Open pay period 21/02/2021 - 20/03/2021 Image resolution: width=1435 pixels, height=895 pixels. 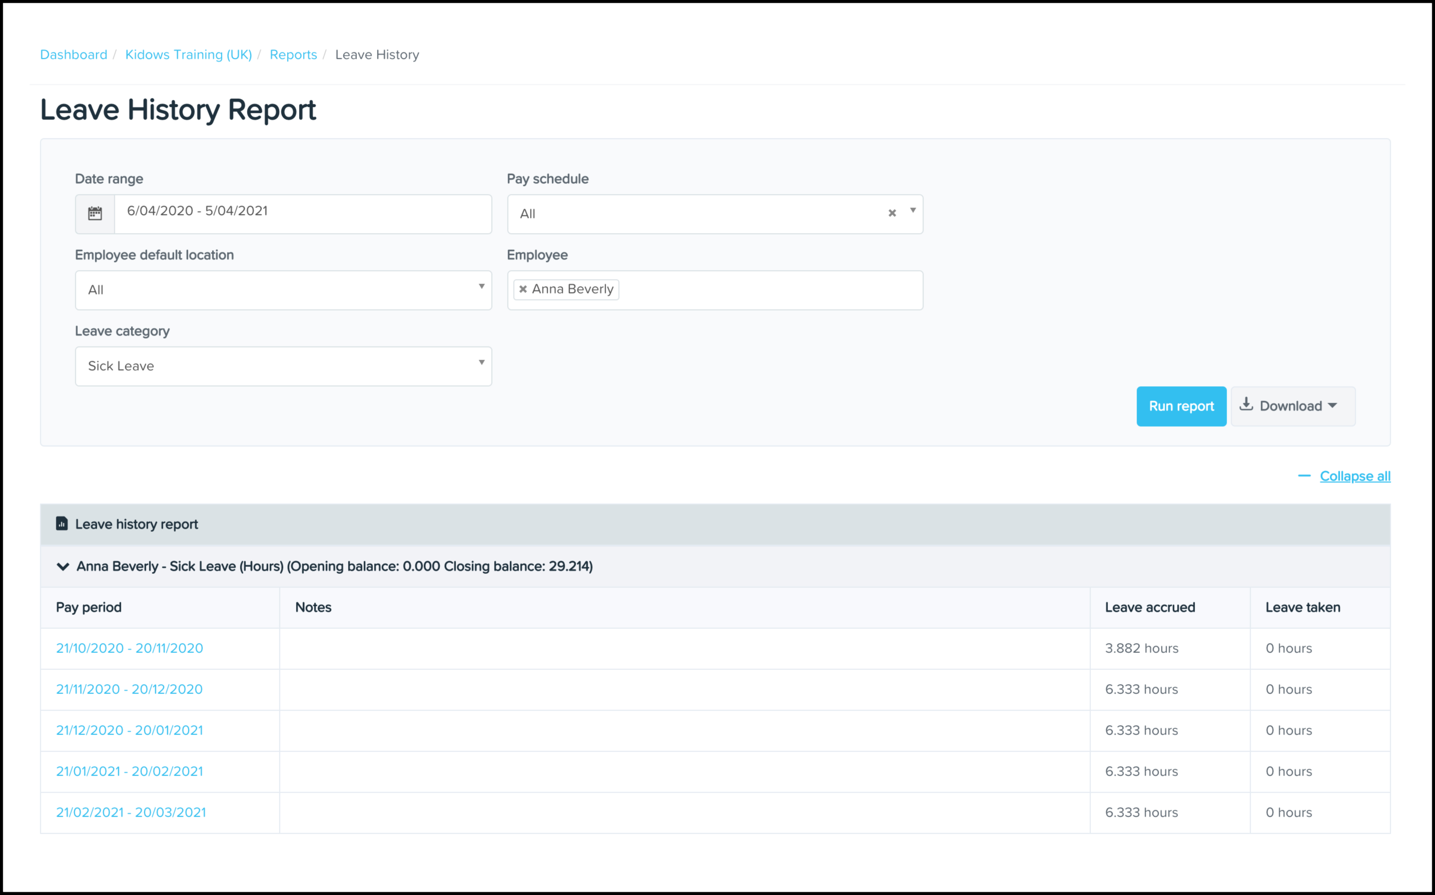tap(131, 813)
